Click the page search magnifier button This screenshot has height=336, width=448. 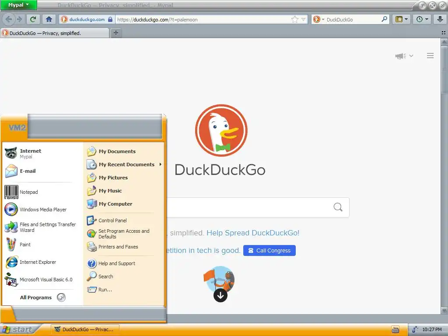pyautogui.click(x=338, y=207)
